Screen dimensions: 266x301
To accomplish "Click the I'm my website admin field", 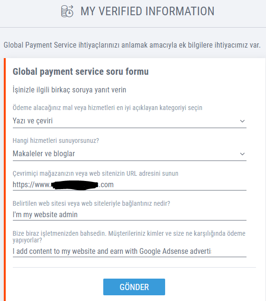I will tap(129, 215).
